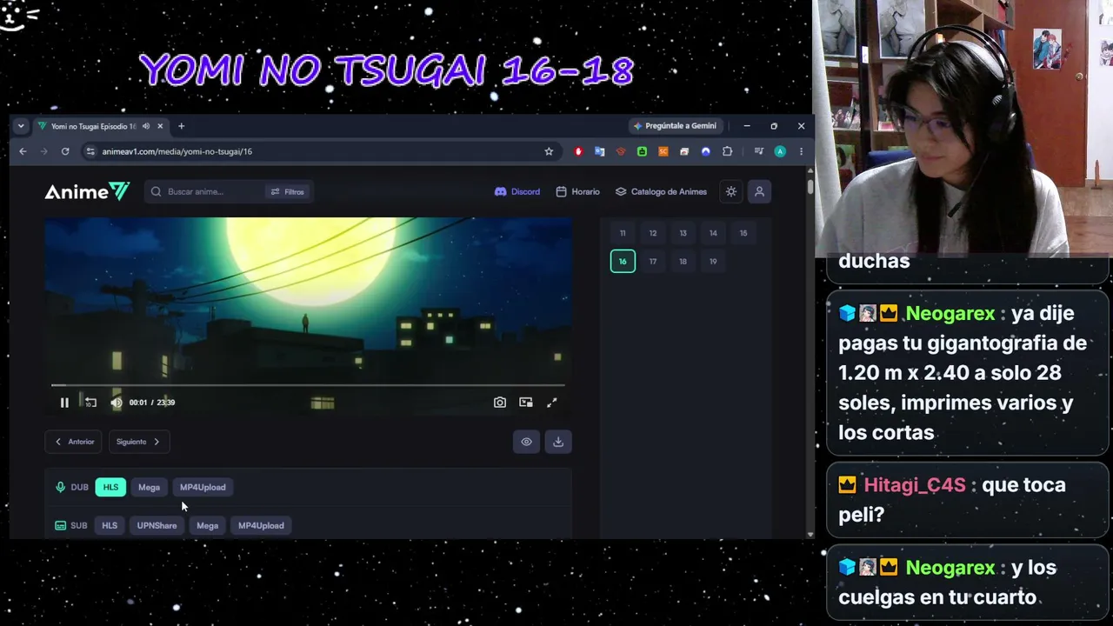Open the tab search dropdown arrow
Image resolution: width=1113 pixels, height=626 pixels.
tap(21, 126)
